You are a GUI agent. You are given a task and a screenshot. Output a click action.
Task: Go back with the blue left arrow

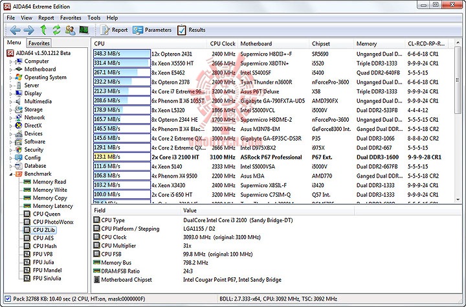tap(15, 30)
